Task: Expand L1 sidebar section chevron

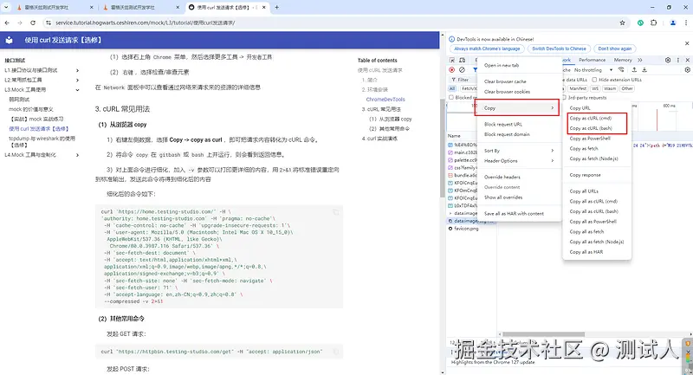Action: point(77,70)
